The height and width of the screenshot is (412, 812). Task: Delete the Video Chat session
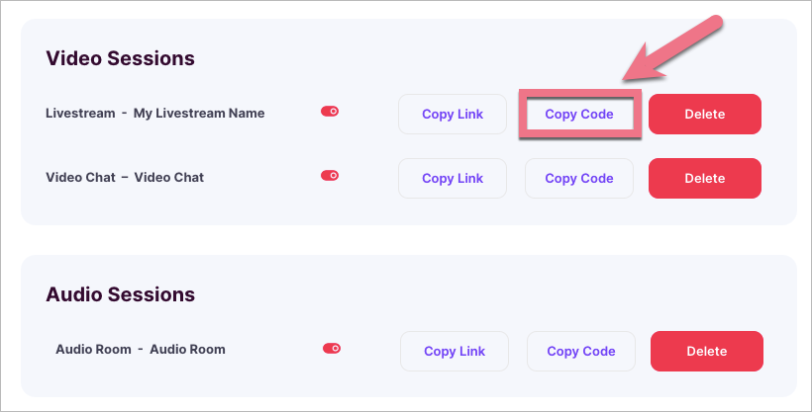pos(704,179)
